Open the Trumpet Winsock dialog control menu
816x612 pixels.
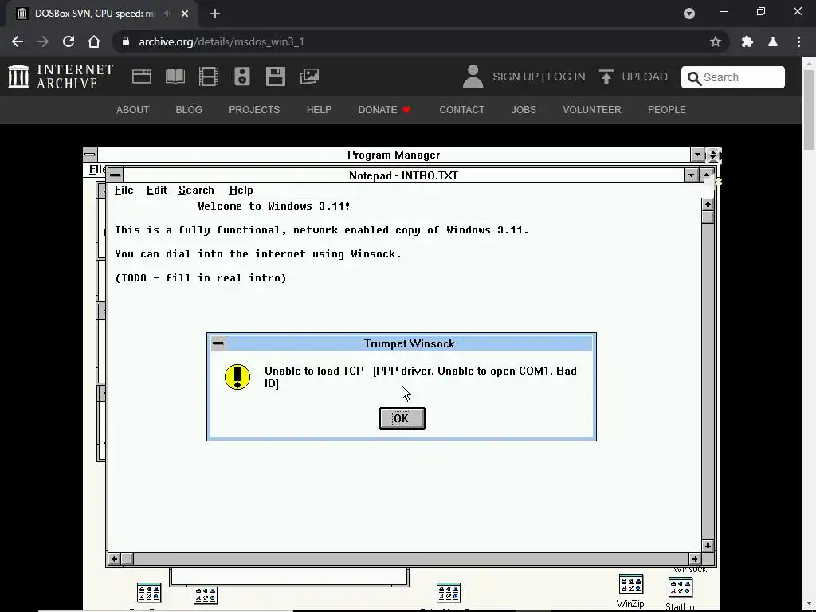pos(218,343)
